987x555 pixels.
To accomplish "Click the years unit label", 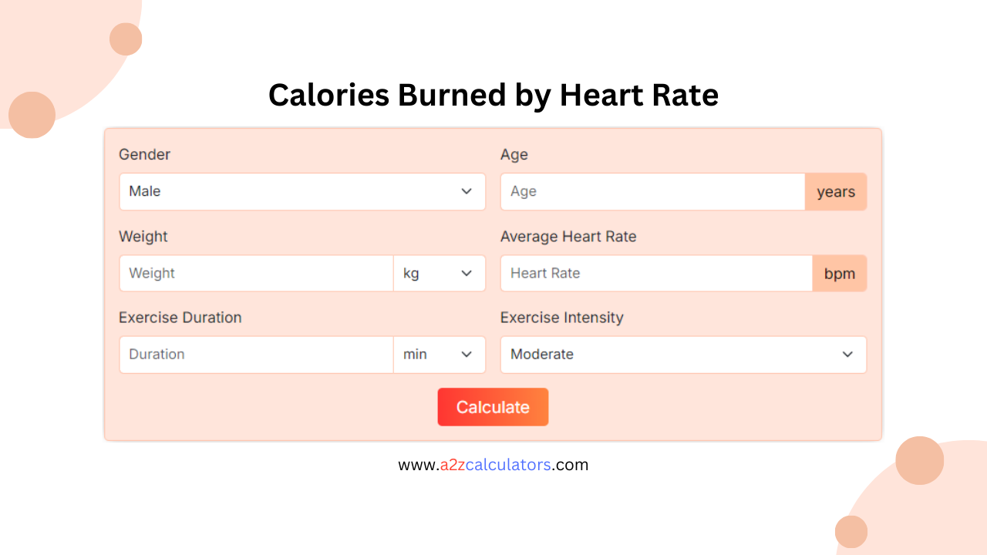I will click(x=836, y=191).
